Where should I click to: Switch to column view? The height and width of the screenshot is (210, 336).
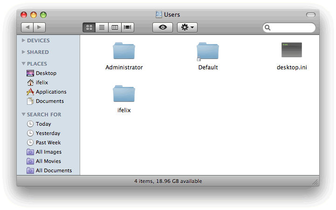click(115, 27)
